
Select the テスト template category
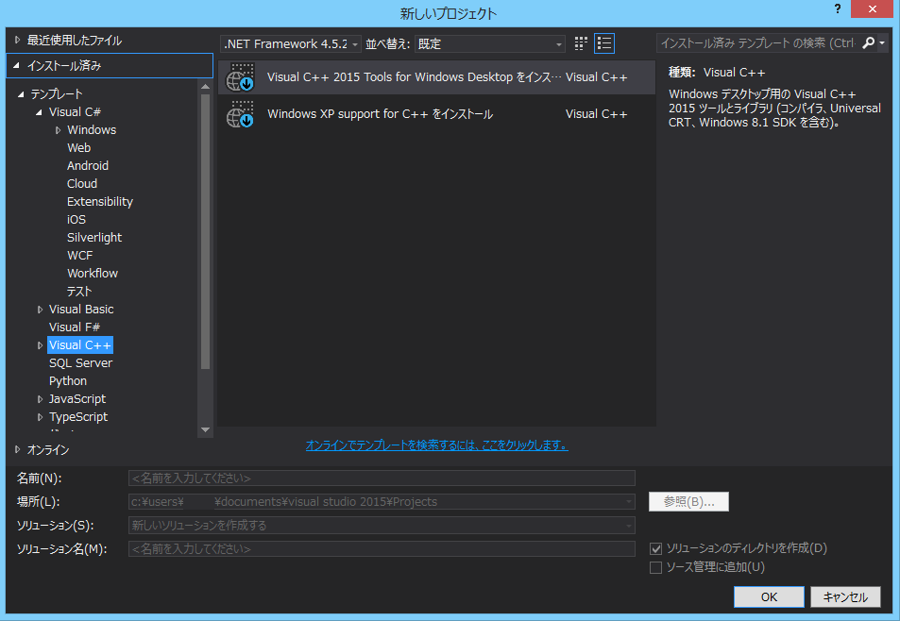(x=79, y=292)
